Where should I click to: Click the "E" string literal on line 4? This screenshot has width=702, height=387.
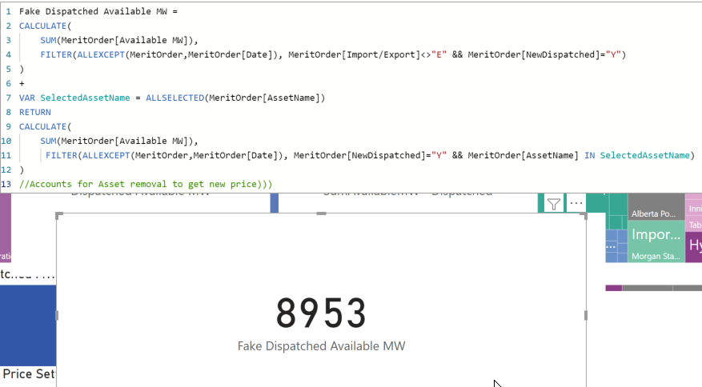(x=439, y=54)
